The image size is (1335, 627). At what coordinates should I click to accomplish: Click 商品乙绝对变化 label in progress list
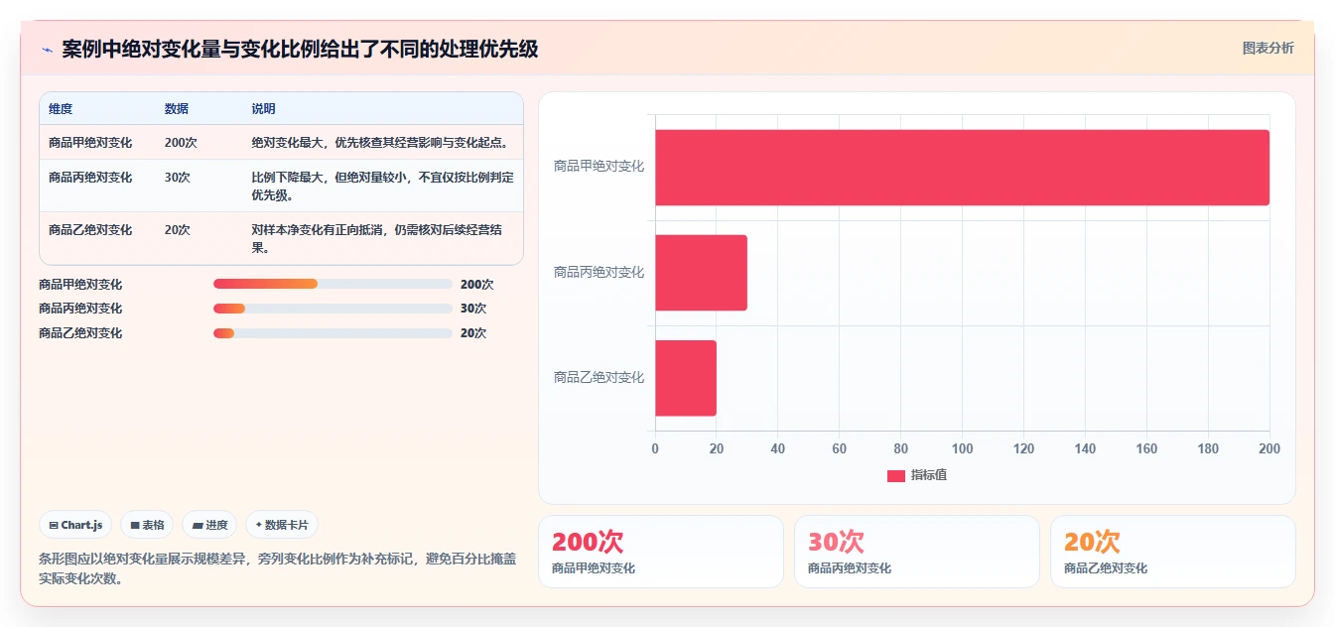point(80,333)
